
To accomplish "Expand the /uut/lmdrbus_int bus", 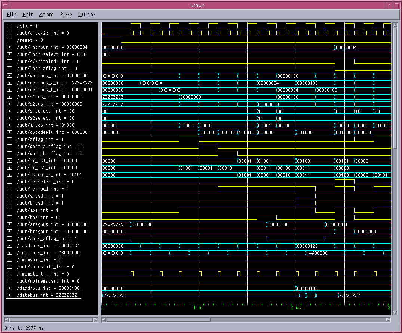I will (9, 47).
